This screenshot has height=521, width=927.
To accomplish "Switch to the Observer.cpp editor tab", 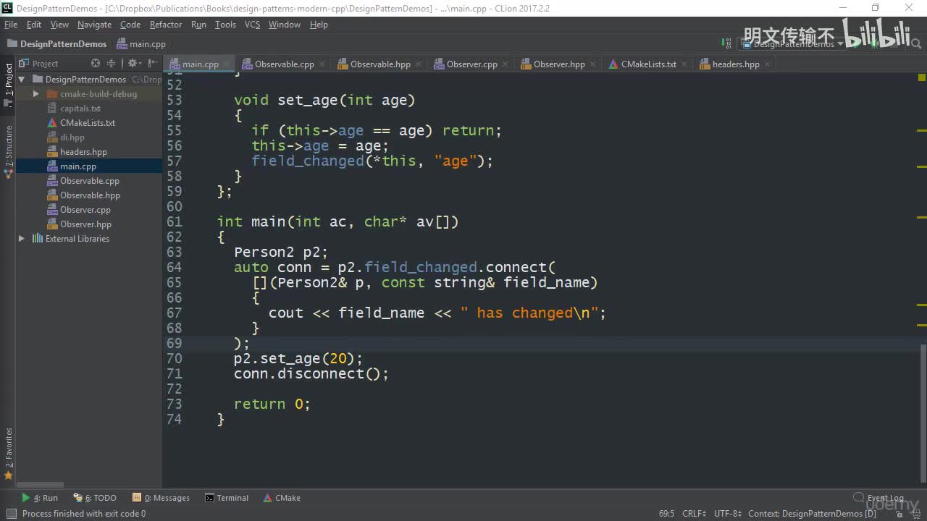I will 471,64.
